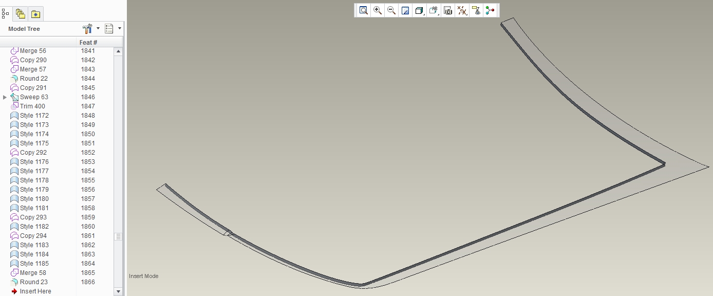This screenshot has width=713, height=296.
Task: Open the Display Style cube menu
Action: coord(420,10)
